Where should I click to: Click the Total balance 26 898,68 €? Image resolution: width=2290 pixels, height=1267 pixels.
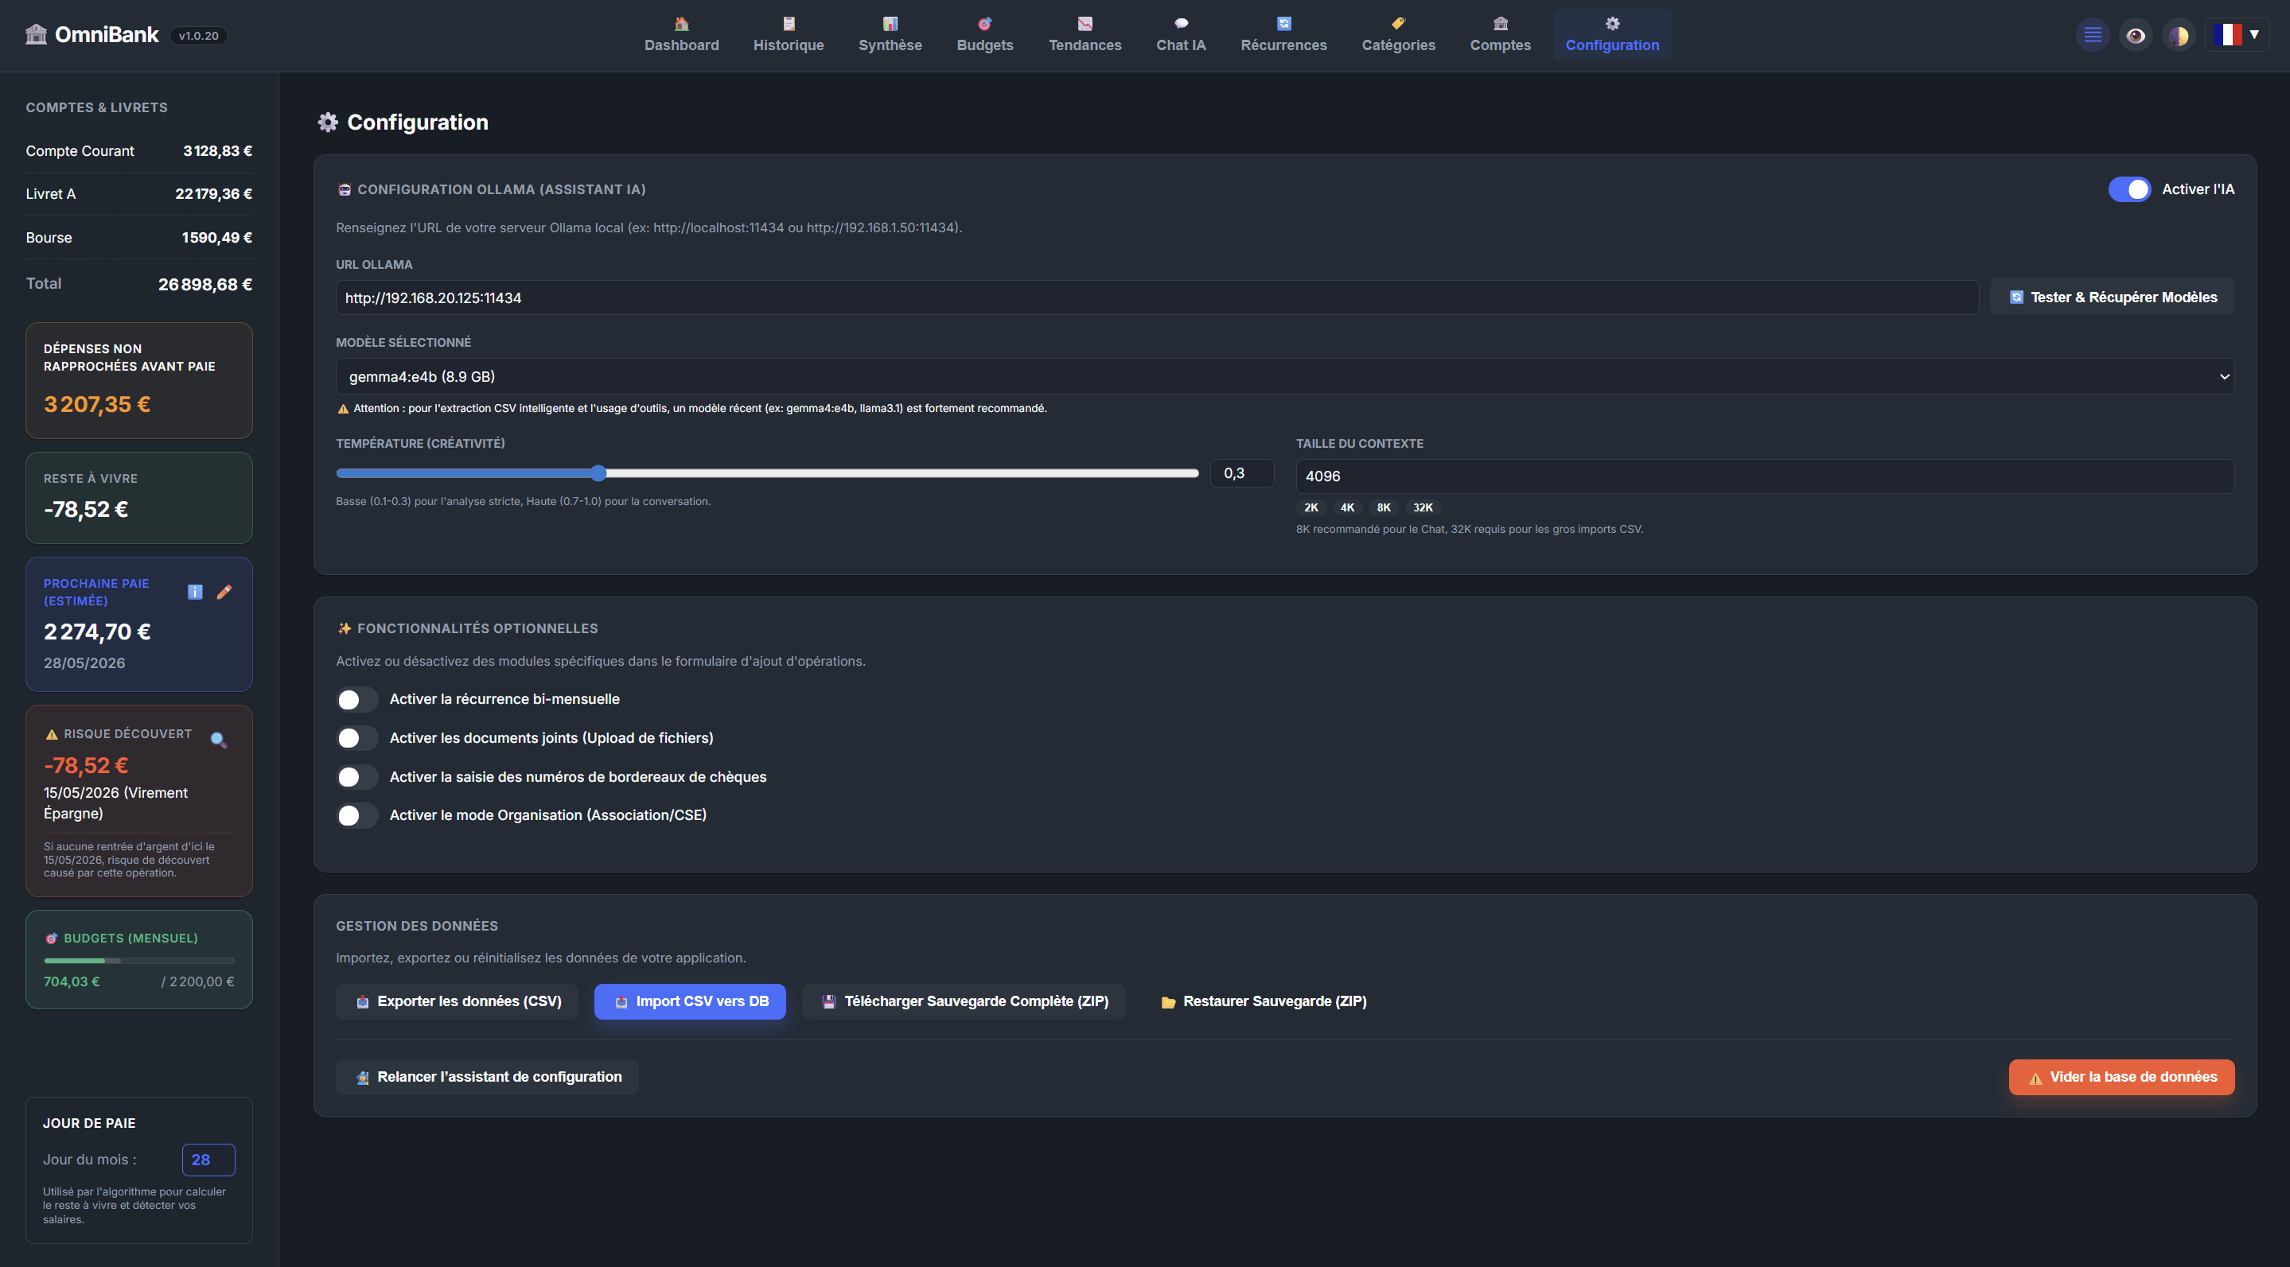point(205,284)
